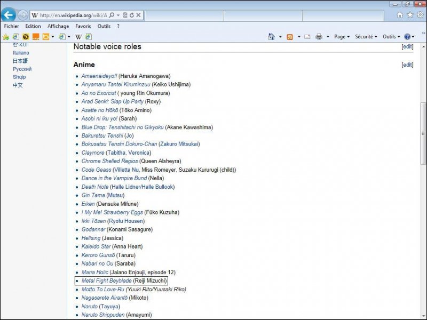
Task: Stop loading with the X icon in address bar
Action: tap(138, 15)
